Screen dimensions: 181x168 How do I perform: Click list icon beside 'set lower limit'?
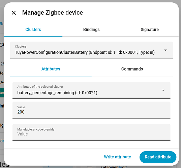[x=89, y=167]
